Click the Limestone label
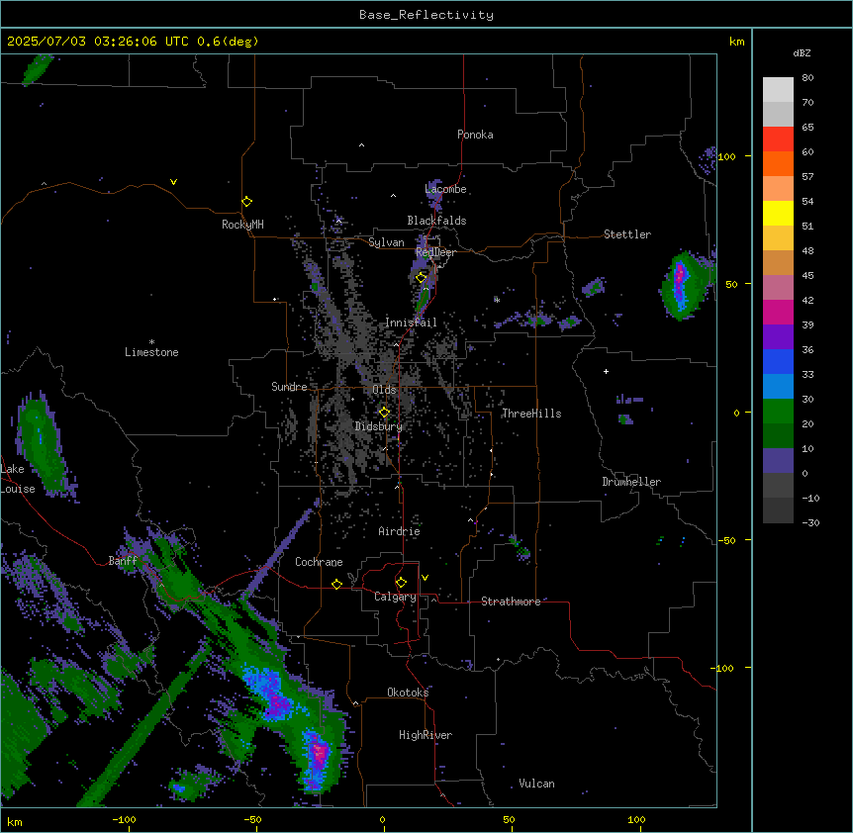Screen dimensions: 853x833 pos(151,352)
